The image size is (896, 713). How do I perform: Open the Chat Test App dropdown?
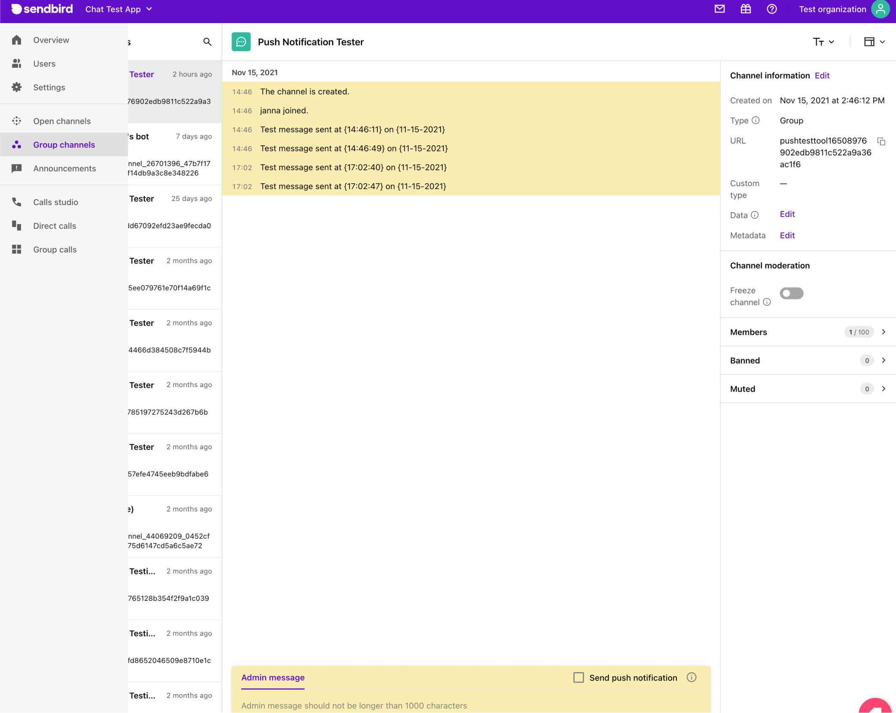tap(118, 9)
